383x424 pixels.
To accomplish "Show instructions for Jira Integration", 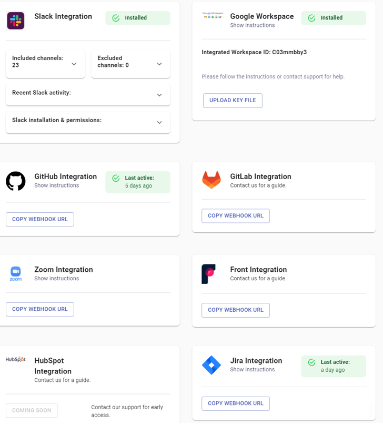I will (x=252, y=370).
